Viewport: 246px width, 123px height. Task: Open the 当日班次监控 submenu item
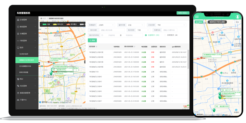click(24, 54)
